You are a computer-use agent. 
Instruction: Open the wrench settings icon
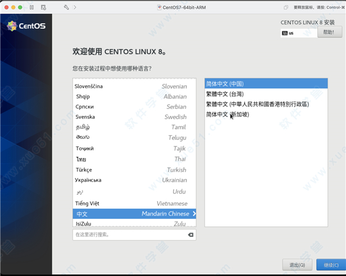pos(66,7)
